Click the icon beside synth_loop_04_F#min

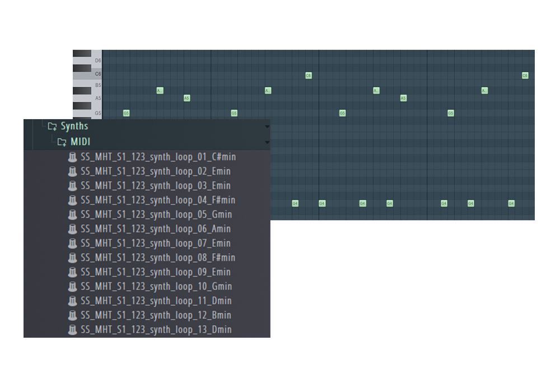pos(72,200)
